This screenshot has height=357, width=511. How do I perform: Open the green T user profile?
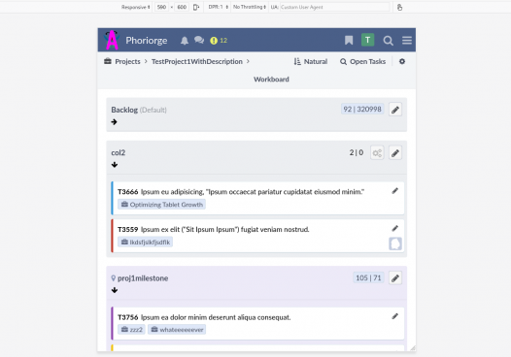tap(367, 40)
